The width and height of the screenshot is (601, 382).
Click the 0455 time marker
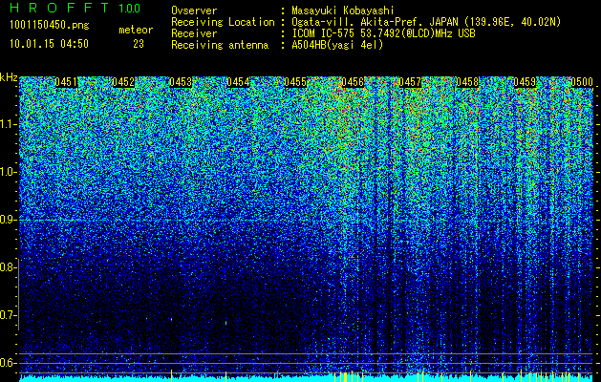click(295, 82)
